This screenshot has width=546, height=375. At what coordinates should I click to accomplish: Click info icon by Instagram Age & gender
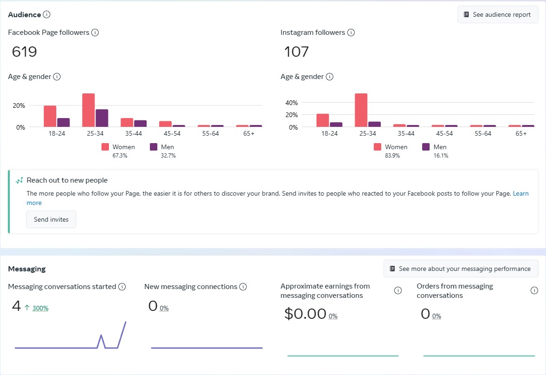point(330,77)
